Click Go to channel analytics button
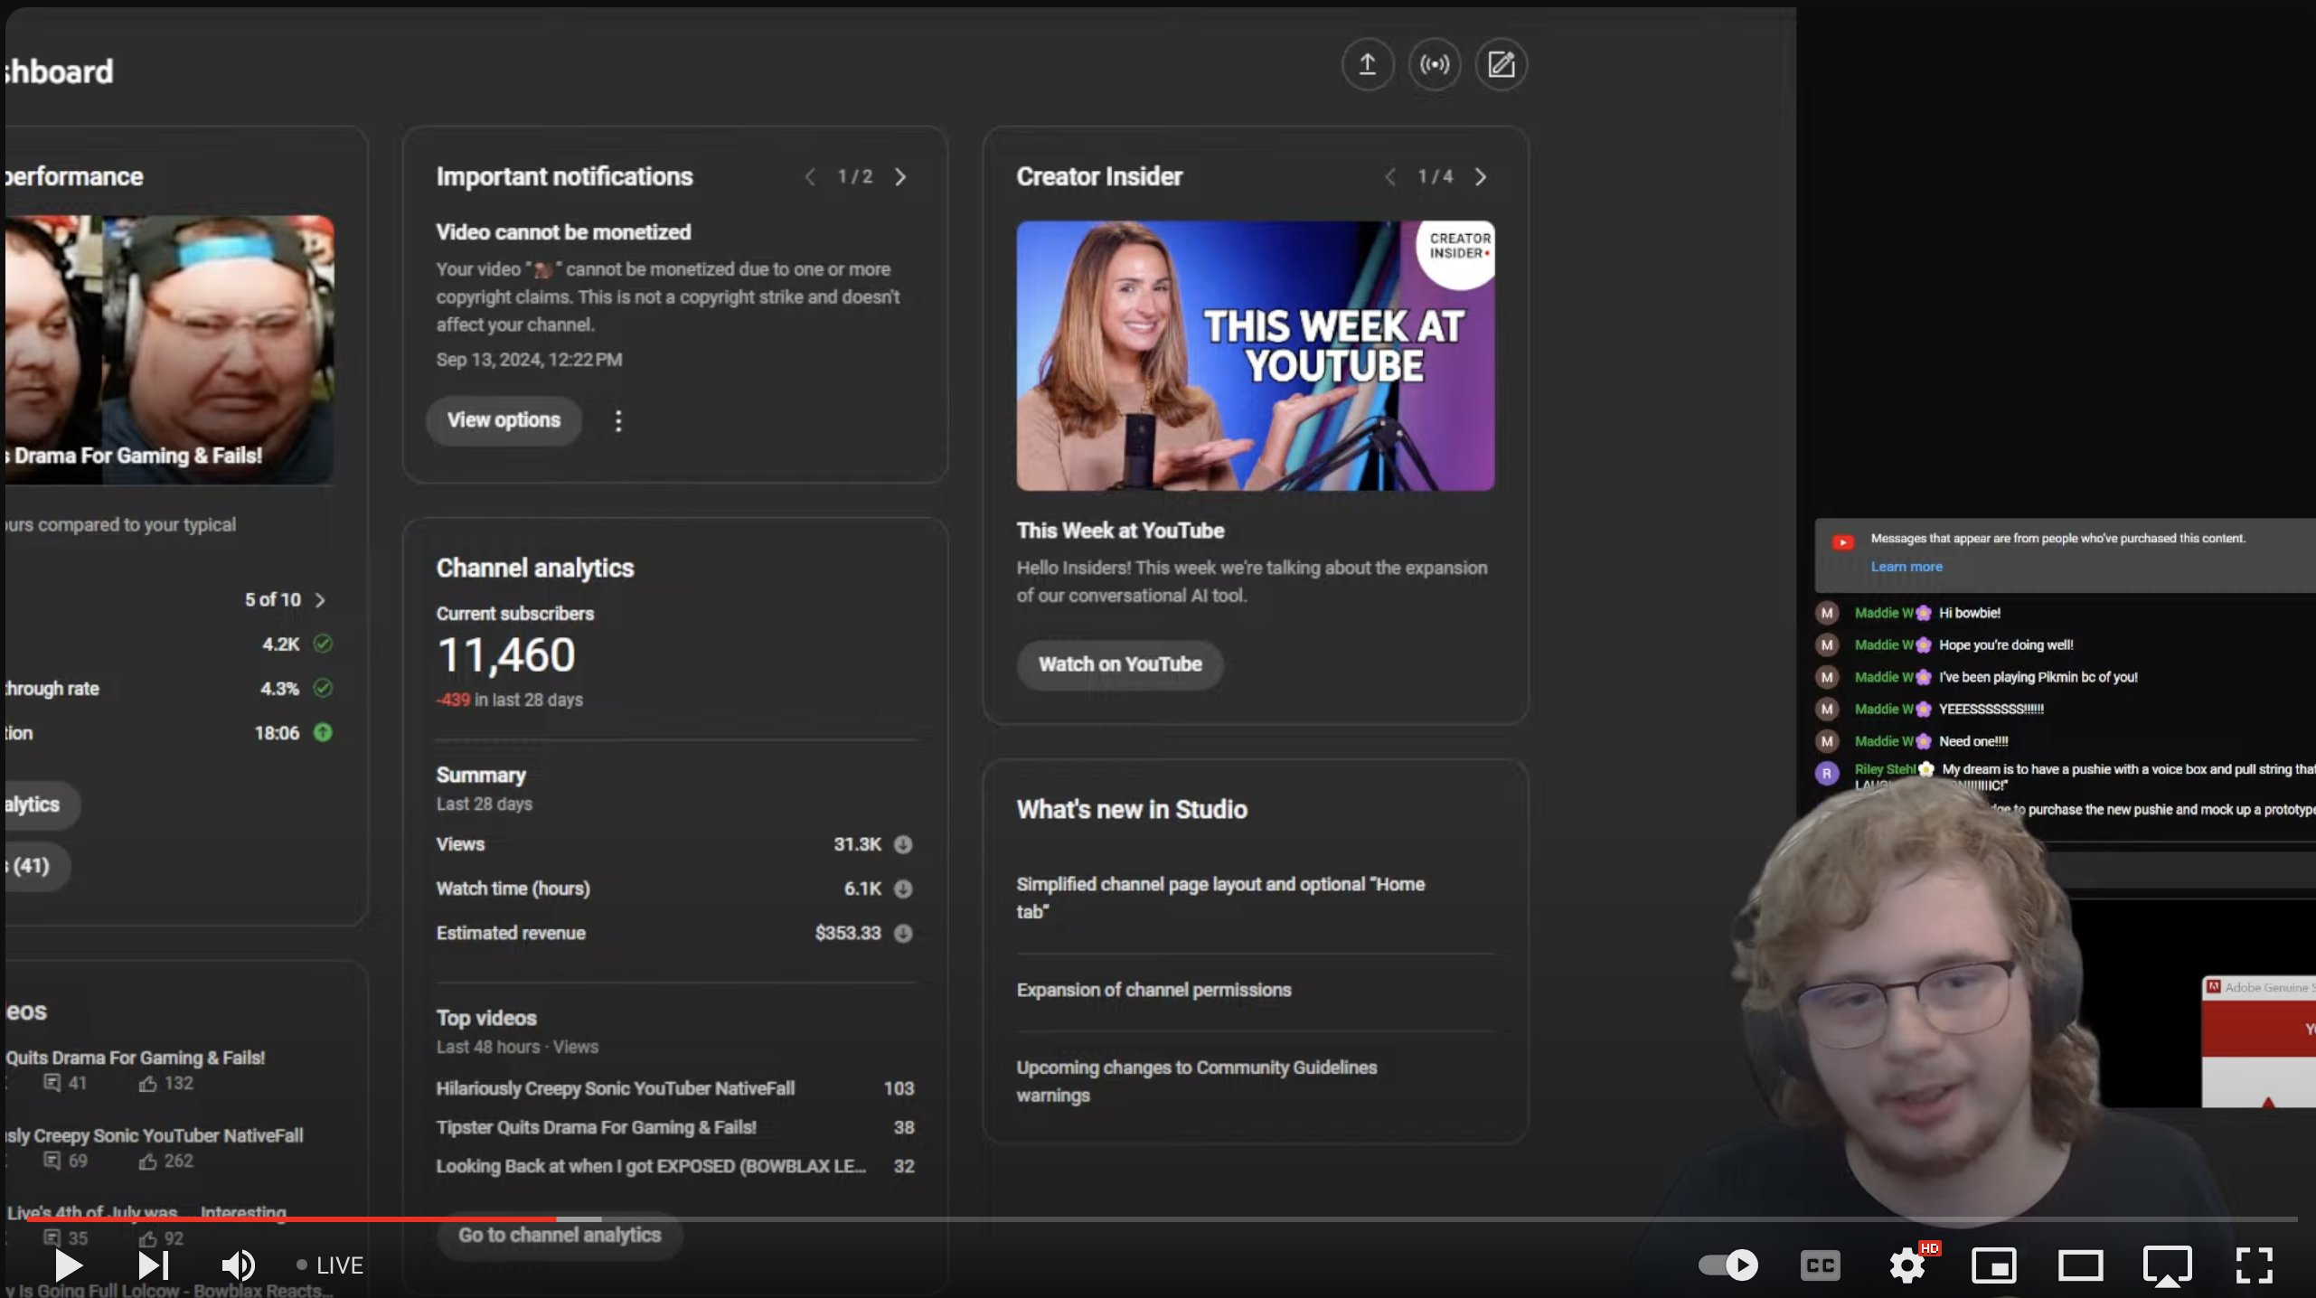2316x1298 pixels. (560, 1235)
